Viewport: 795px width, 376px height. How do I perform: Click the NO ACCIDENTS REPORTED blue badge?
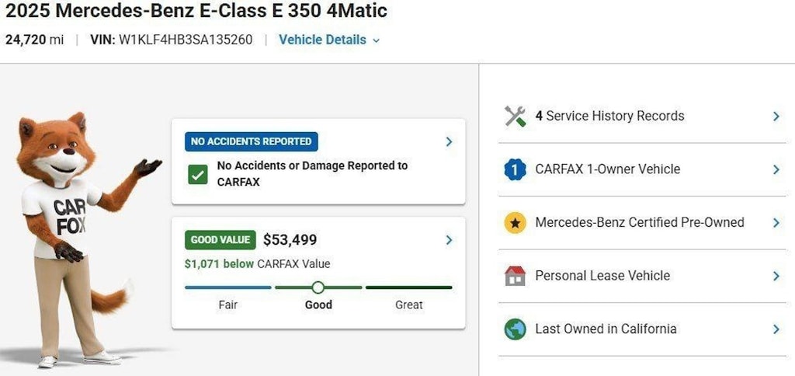(251, 141)
